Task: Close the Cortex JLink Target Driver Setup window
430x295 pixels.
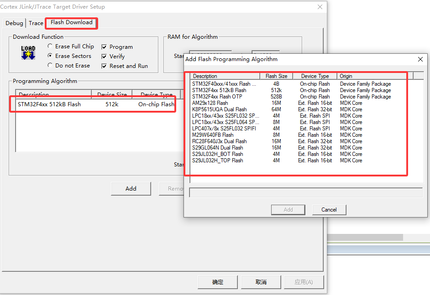Action: pos(320,7)
